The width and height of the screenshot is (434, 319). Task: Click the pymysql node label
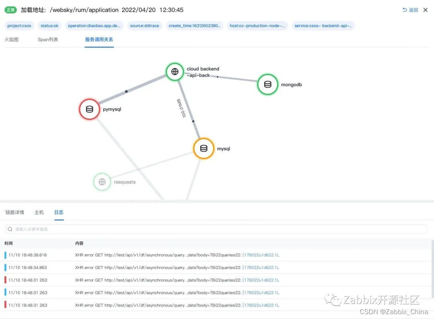click(x=112, y=109)
